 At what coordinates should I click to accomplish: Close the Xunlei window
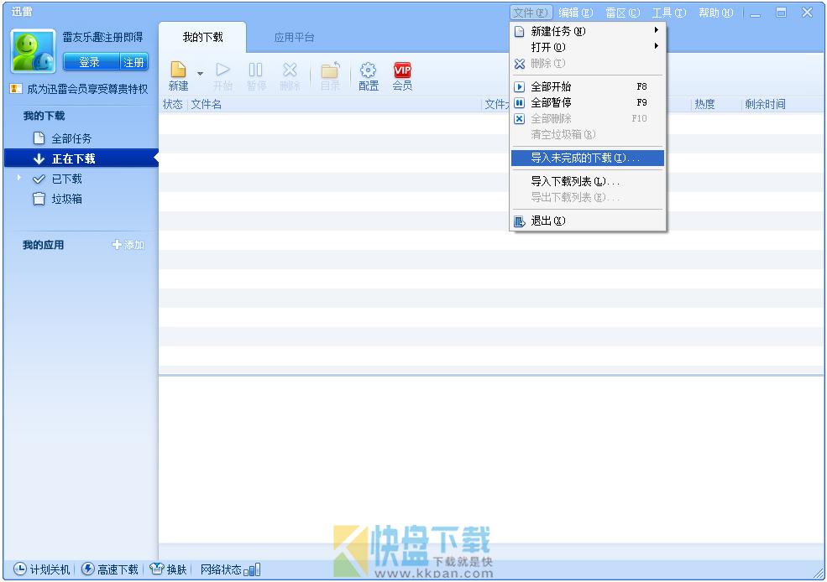tap(807, 13)
